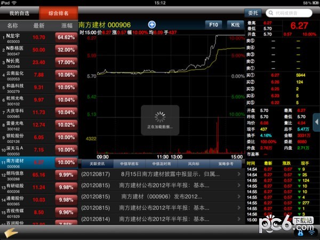The height and width of the screenshot is (240, 320).
Task: Tap the large 6.27 current price
Action: click(x=299, y=26)
